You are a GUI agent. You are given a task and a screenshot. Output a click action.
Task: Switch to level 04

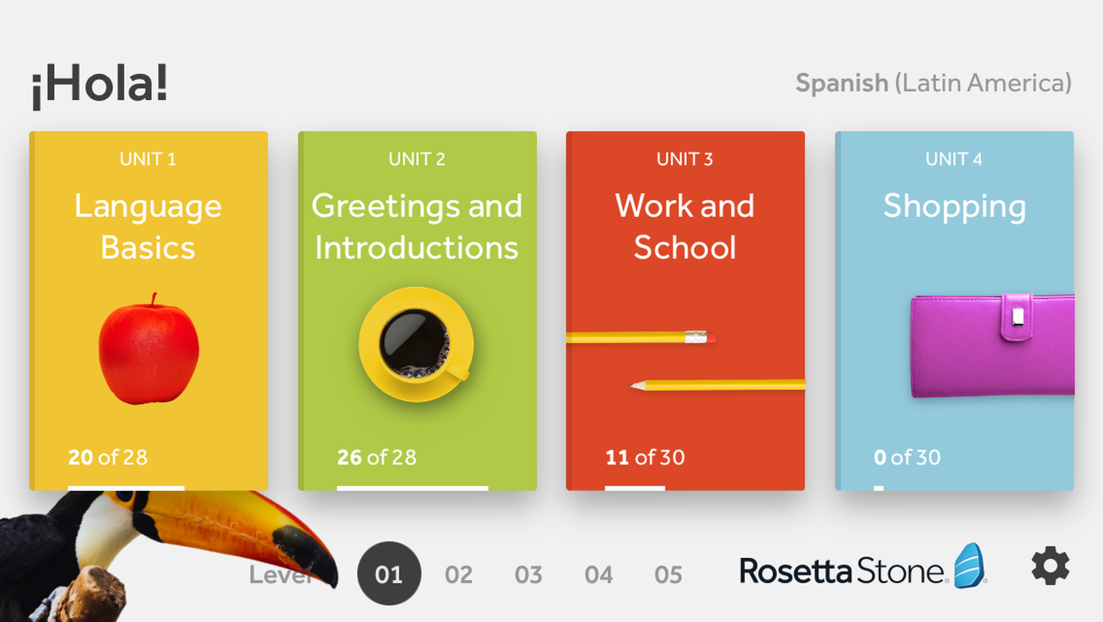[599, 574]
